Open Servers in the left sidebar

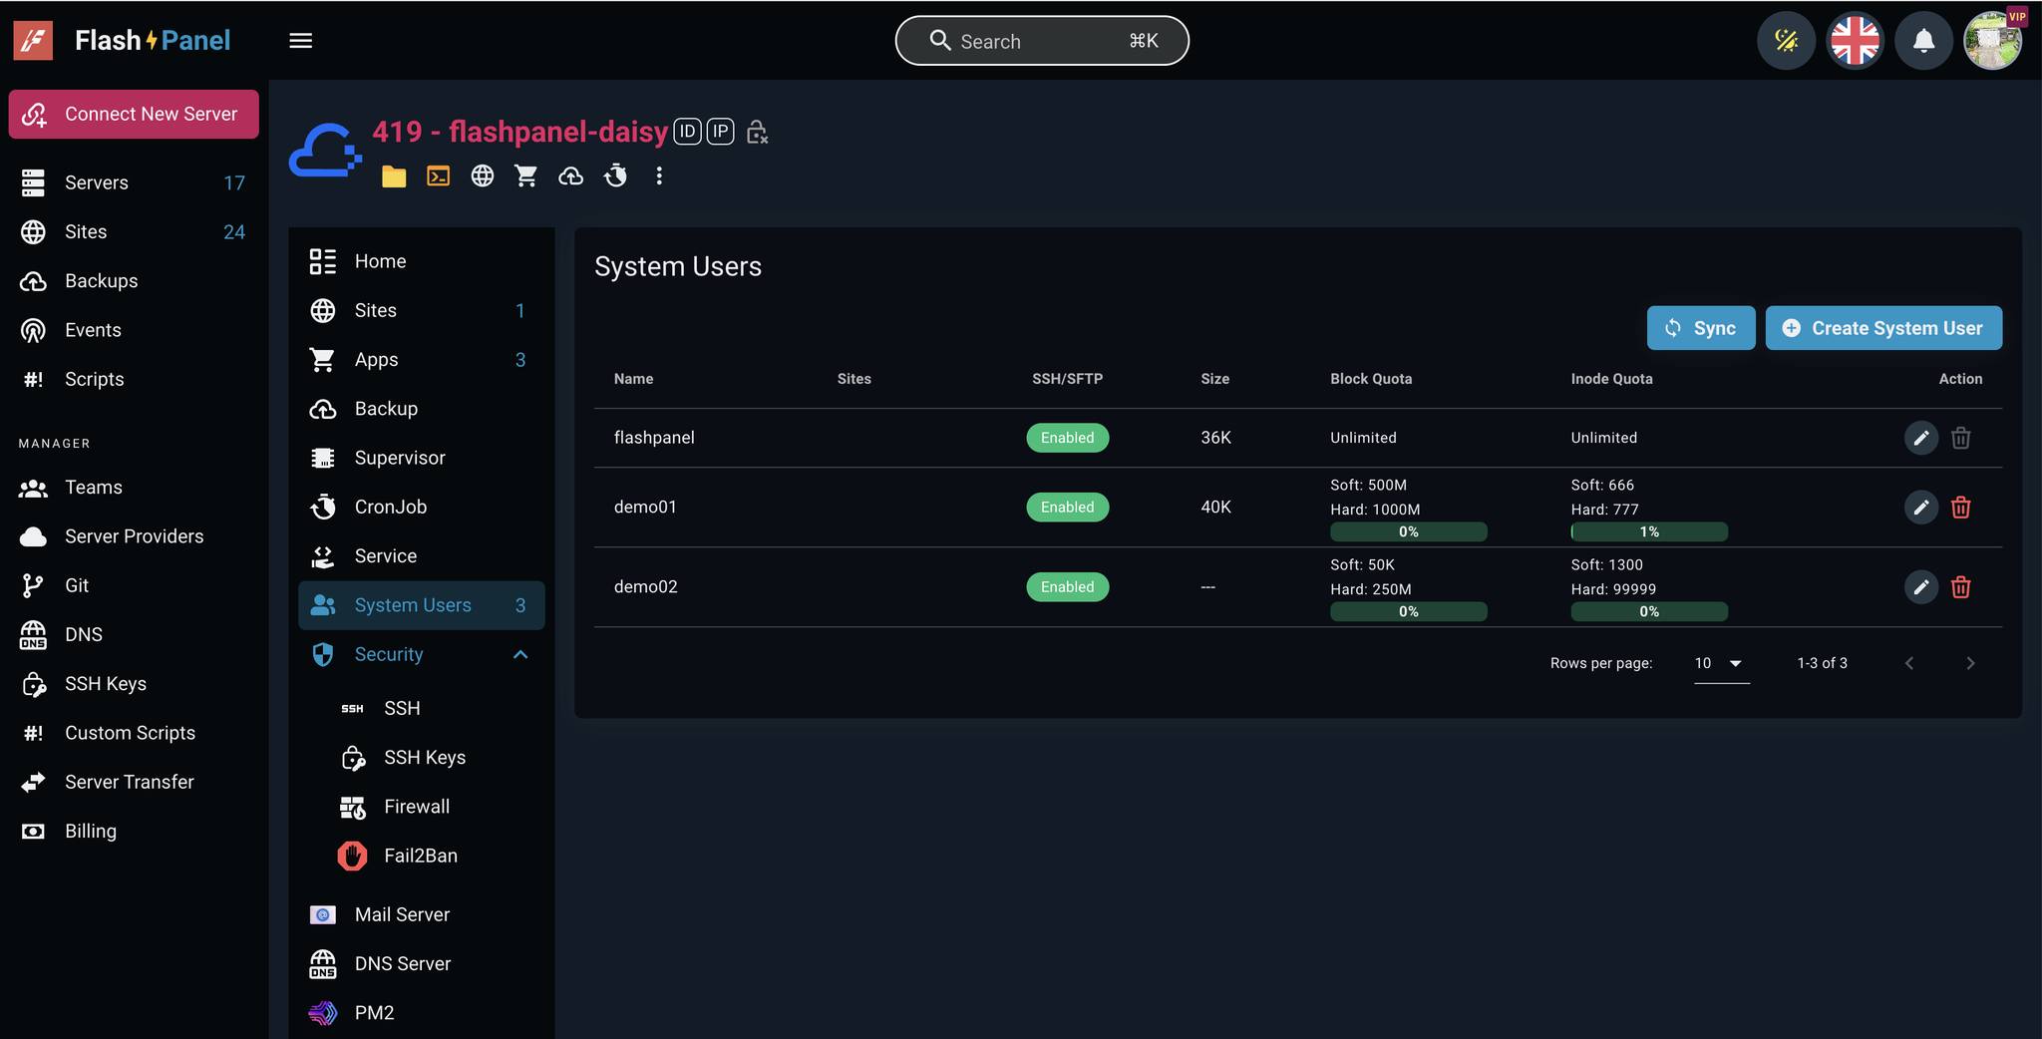coord(134,182)
